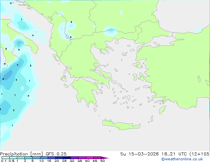
Task: Click the '15' legend value
Action: pos(49,161)
